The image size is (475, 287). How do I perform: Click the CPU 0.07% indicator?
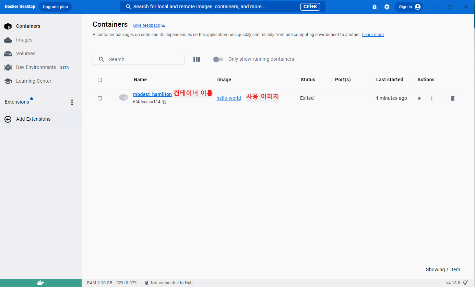coord(127,283)
